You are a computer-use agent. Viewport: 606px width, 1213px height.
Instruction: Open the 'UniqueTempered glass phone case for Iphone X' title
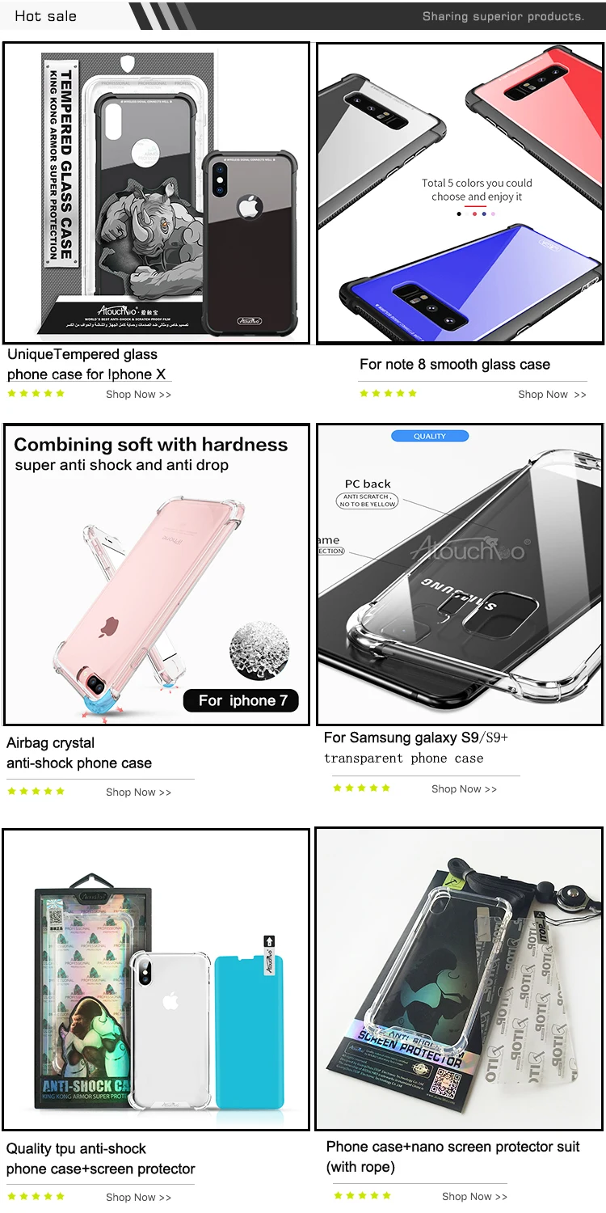86,364
